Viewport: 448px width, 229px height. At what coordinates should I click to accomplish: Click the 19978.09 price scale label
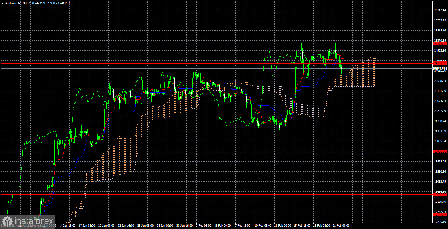point(440,162)
